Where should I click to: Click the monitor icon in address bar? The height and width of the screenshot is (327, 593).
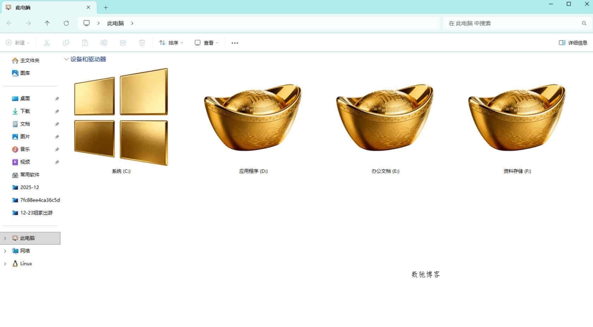[x=86, y=23]
